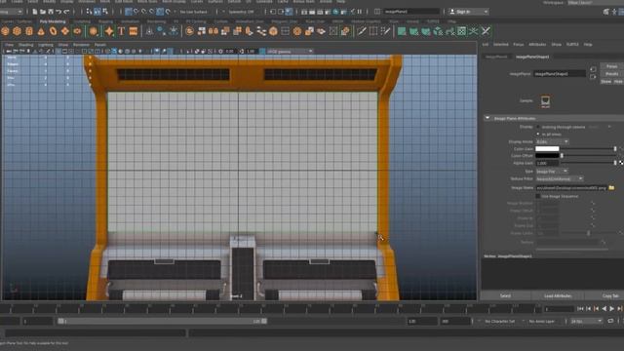Screen dimensions: 624x351
Task: Click the Load Attributes button
Action: [x=558, y=295]
